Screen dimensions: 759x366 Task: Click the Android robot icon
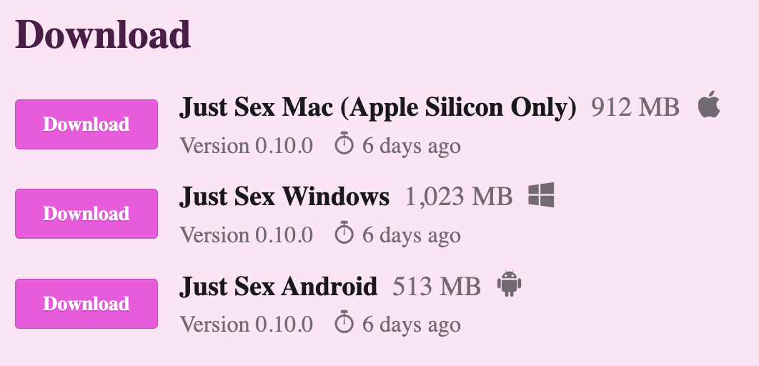click(509, 285)
